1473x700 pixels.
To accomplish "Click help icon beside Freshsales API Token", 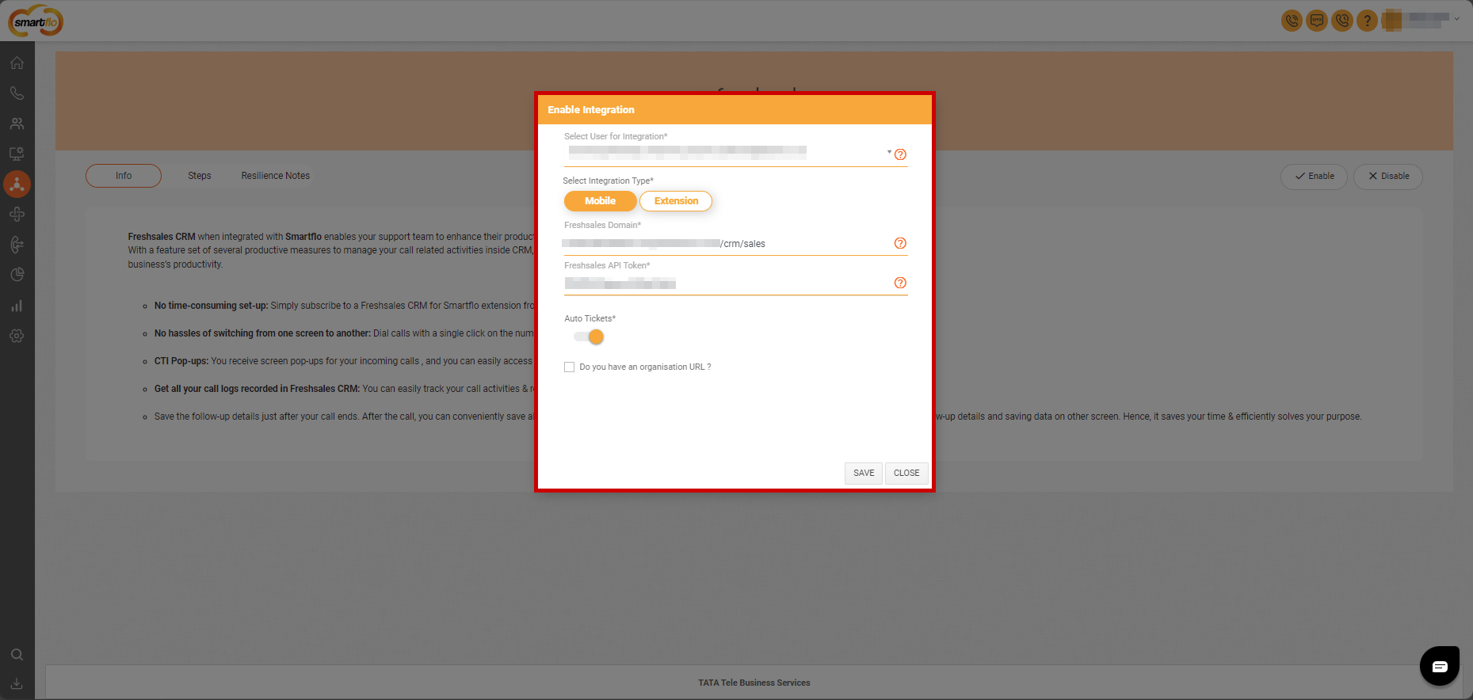I will [x=900, y=283].
